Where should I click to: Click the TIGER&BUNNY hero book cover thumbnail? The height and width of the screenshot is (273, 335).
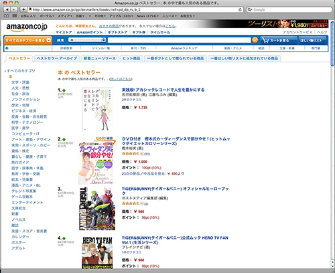coord(97,209)
